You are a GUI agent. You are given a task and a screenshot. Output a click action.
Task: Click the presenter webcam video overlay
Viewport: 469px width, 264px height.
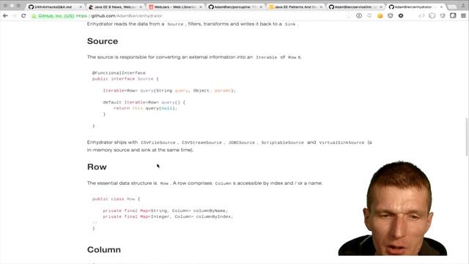point(393,208)
